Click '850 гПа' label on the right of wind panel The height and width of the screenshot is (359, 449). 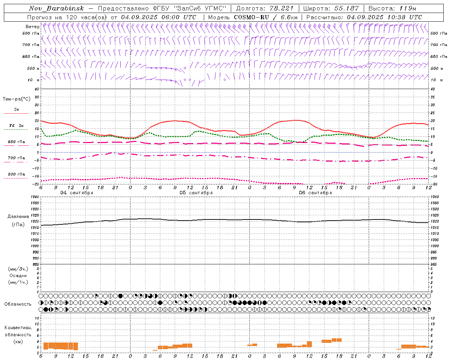(x=439, y=56)
